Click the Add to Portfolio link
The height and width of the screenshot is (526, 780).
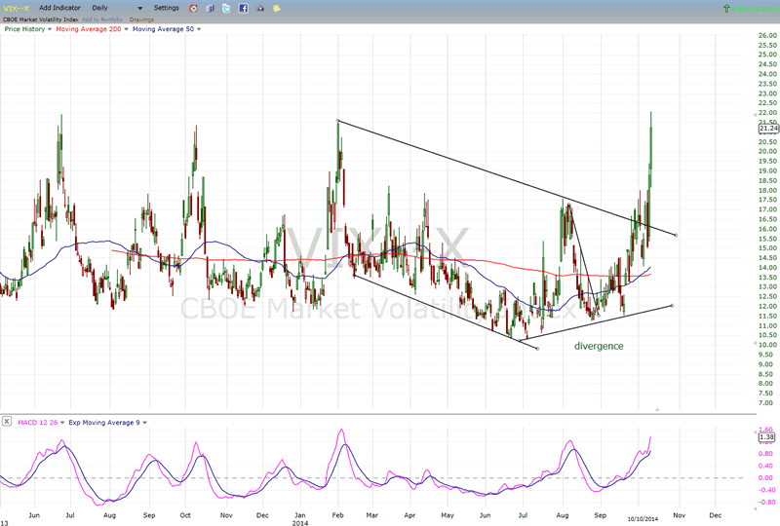tap(102, 19)
